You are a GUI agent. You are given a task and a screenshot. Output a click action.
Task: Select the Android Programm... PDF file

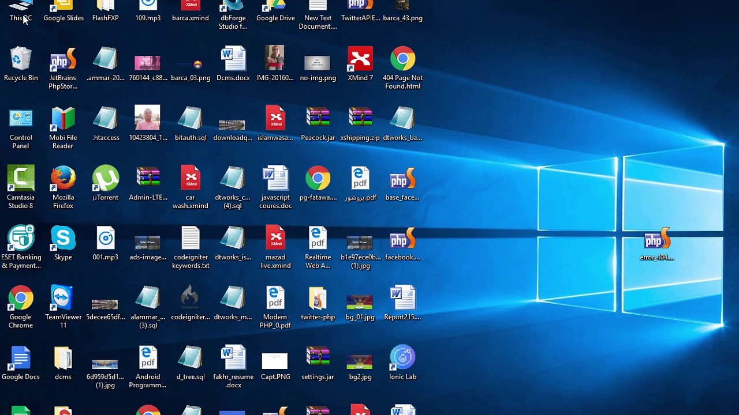tap(148, 368)
